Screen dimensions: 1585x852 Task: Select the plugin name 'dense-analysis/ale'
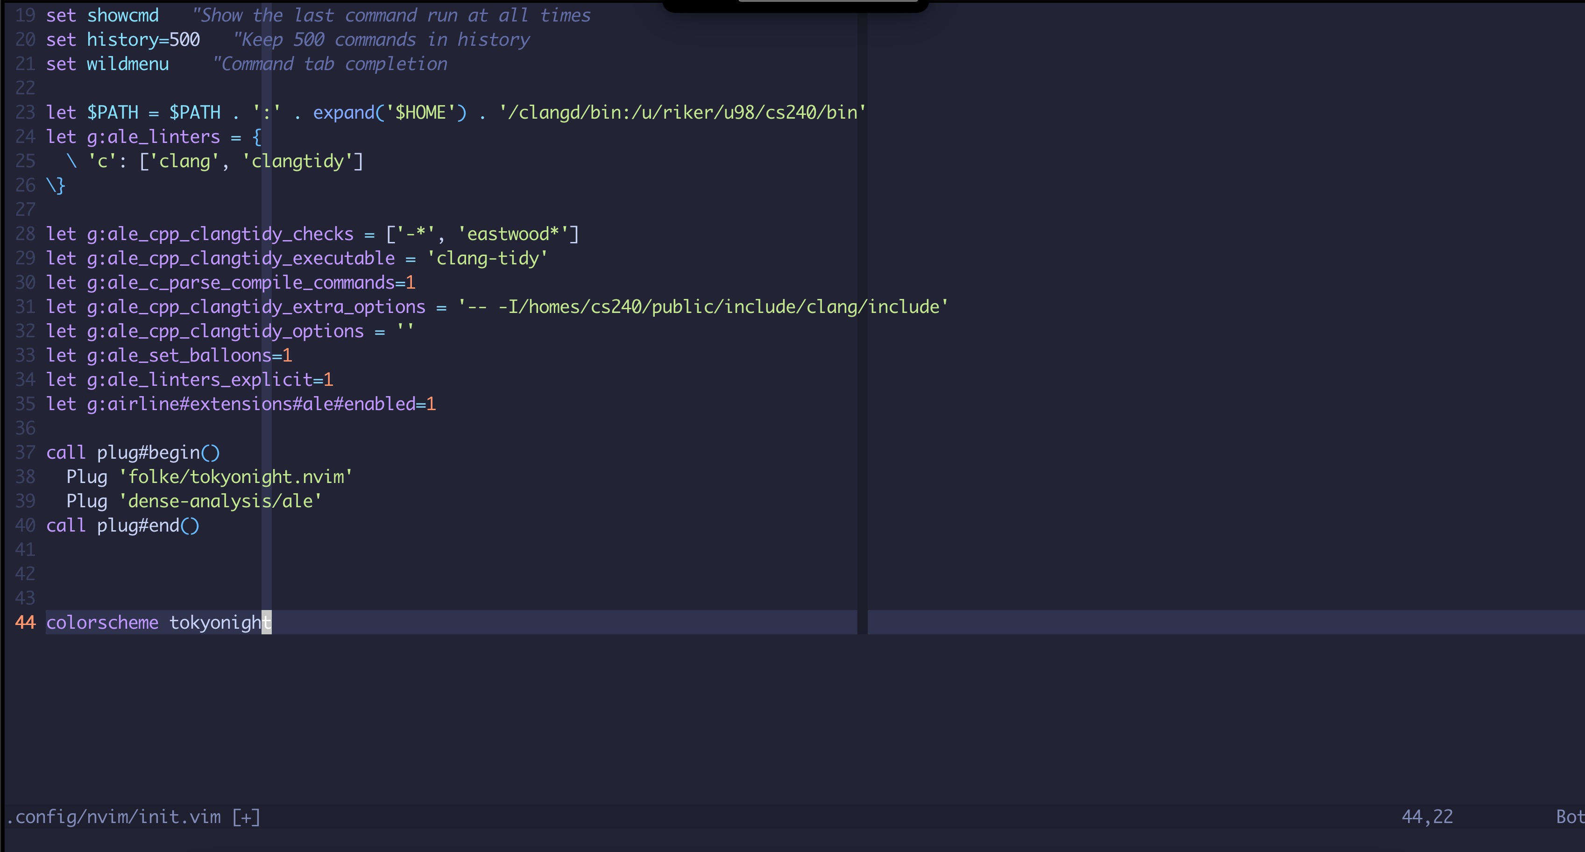220,500
